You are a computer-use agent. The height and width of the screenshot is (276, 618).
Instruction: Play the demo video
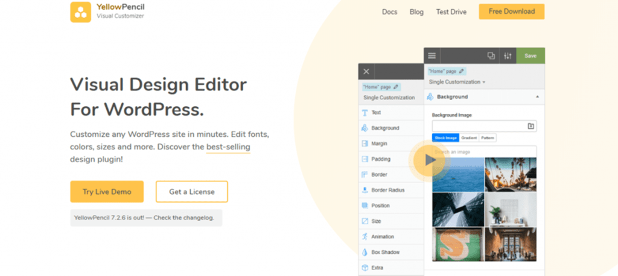tap(430, 160)
